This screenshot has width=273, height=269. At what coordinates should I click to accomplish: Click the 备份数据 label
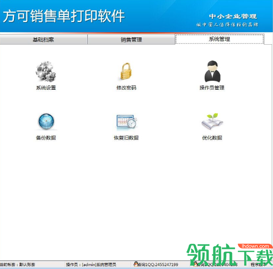point(46,138)
